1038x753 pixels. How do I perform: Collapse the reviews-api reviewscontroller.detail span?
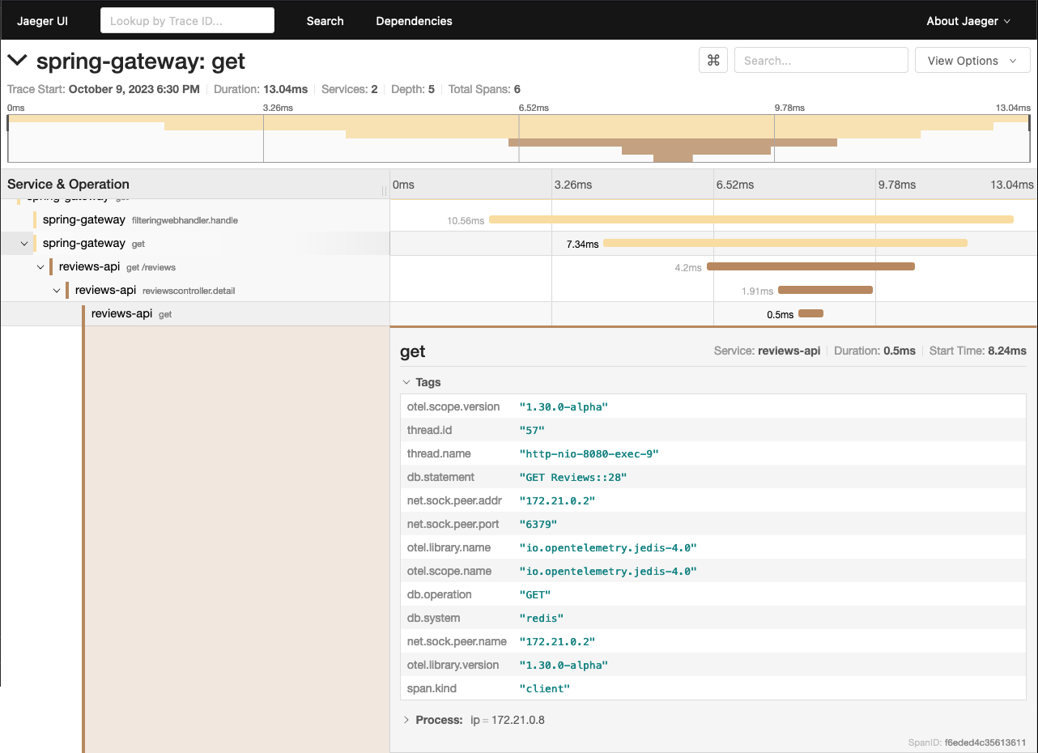point(57,291)
